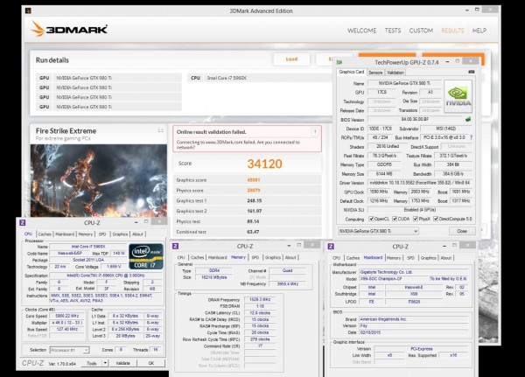Click the Close button in GPU-Z

[x=462, y=231]
